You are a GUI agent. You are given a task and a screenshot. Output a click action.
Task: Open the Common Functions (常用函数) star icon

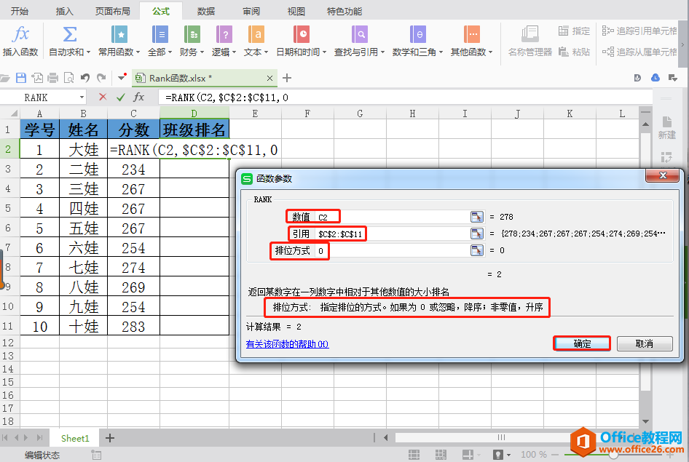tap(119, 34)
